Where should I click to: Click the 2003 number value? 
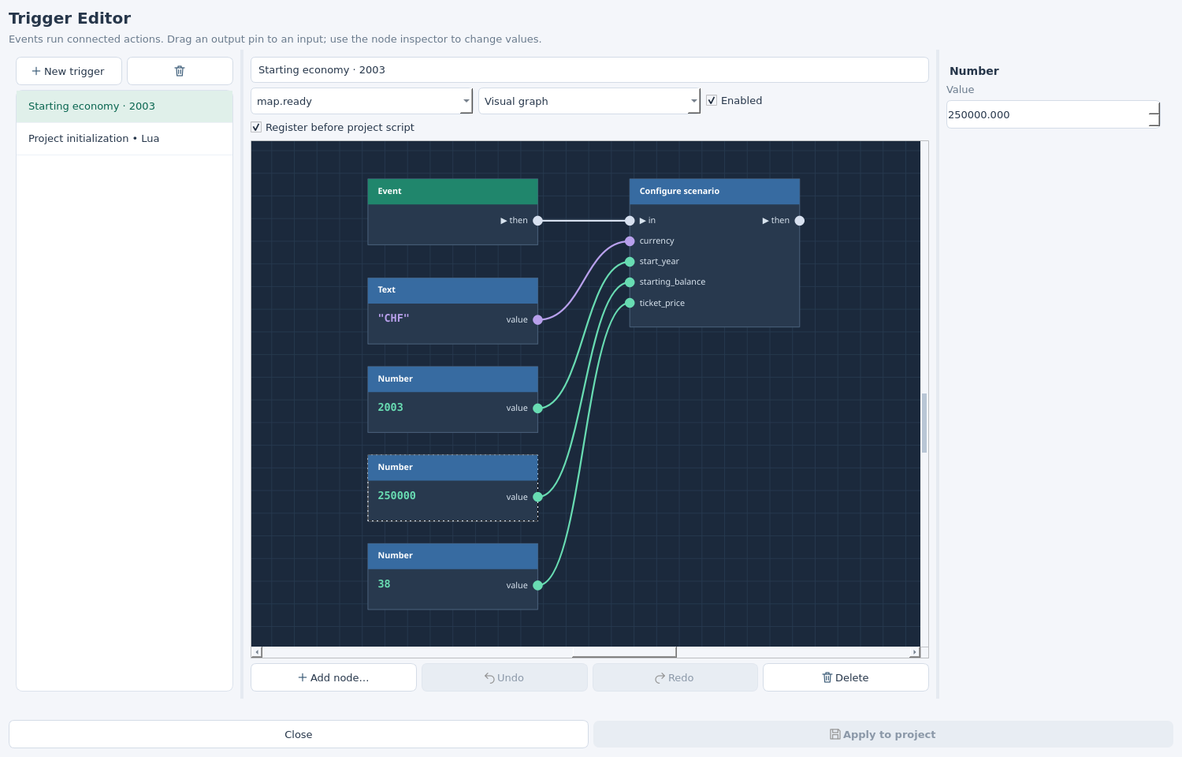pyautogui.click(x=390, y=408)
